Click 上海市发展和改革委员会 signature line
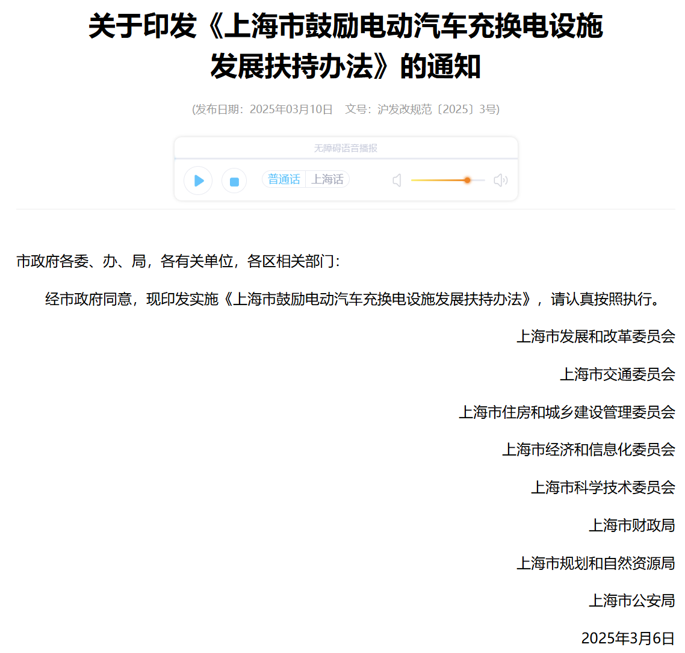 coord(596,337)
